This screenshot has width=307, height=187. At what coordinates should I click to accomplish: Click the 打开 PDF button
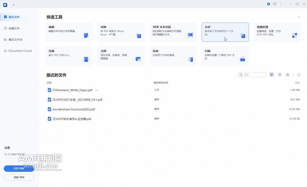pos(19,168)
